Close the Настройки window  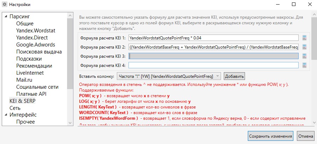[x=310, y=4]
